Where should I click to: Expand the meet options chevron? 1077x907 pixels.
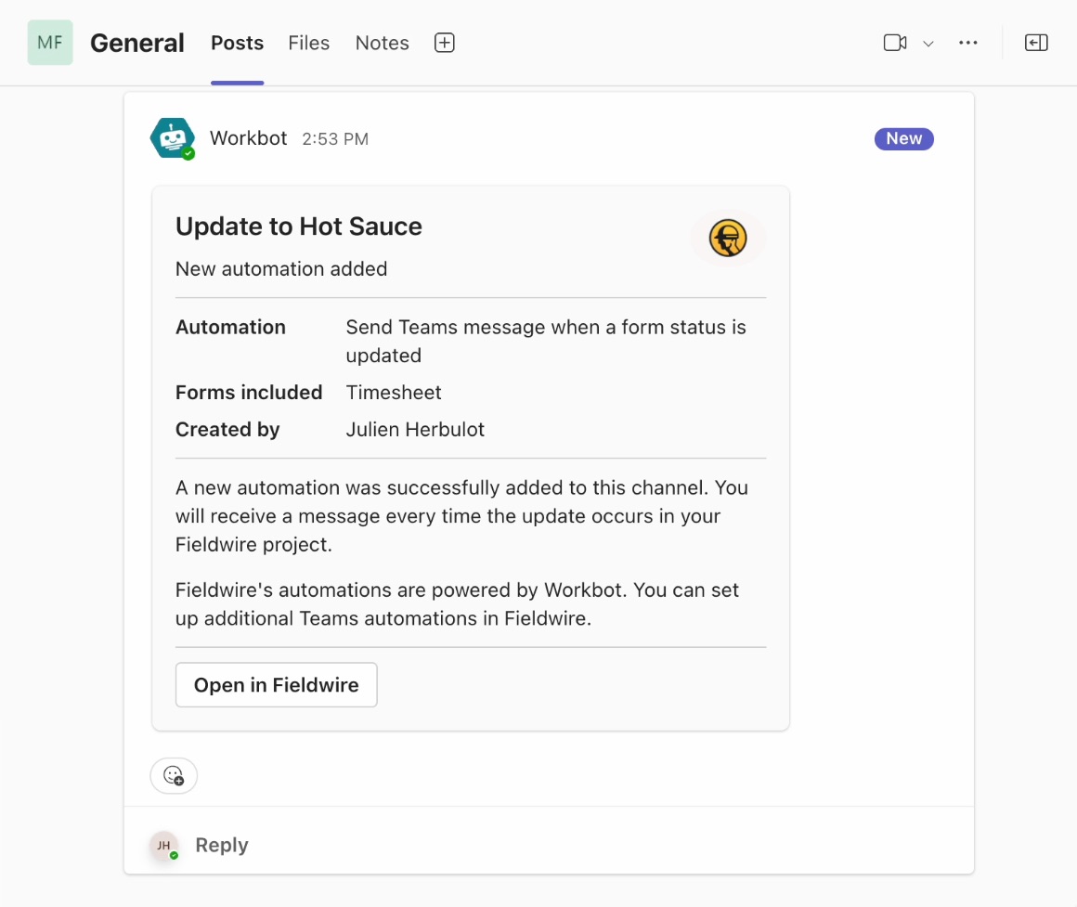click(928, 44)
